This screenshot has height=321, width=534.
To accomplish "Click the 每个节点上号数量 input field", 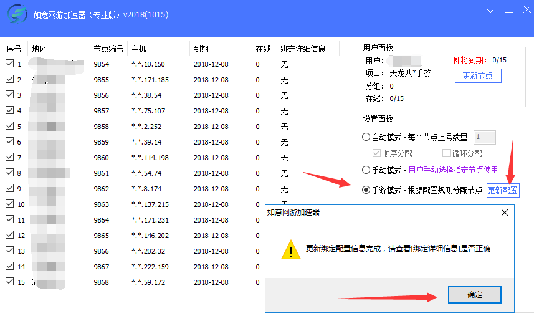I will (x=484, y=137).
